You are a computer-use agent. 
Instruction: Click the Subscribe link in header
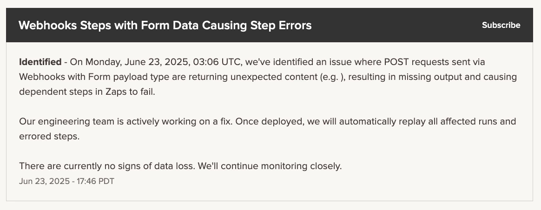click(x=501, y=25)
